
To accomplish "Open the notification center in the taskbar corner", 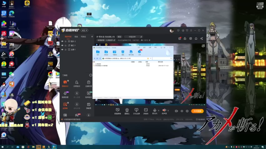I will [x=263, y=147].
